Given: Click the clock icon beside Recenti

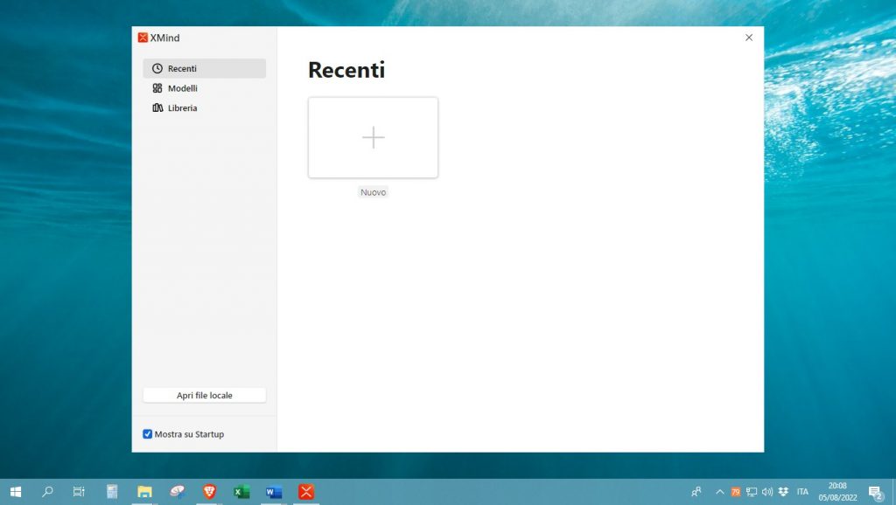Looking at the screenshot, I should [157, 68].
